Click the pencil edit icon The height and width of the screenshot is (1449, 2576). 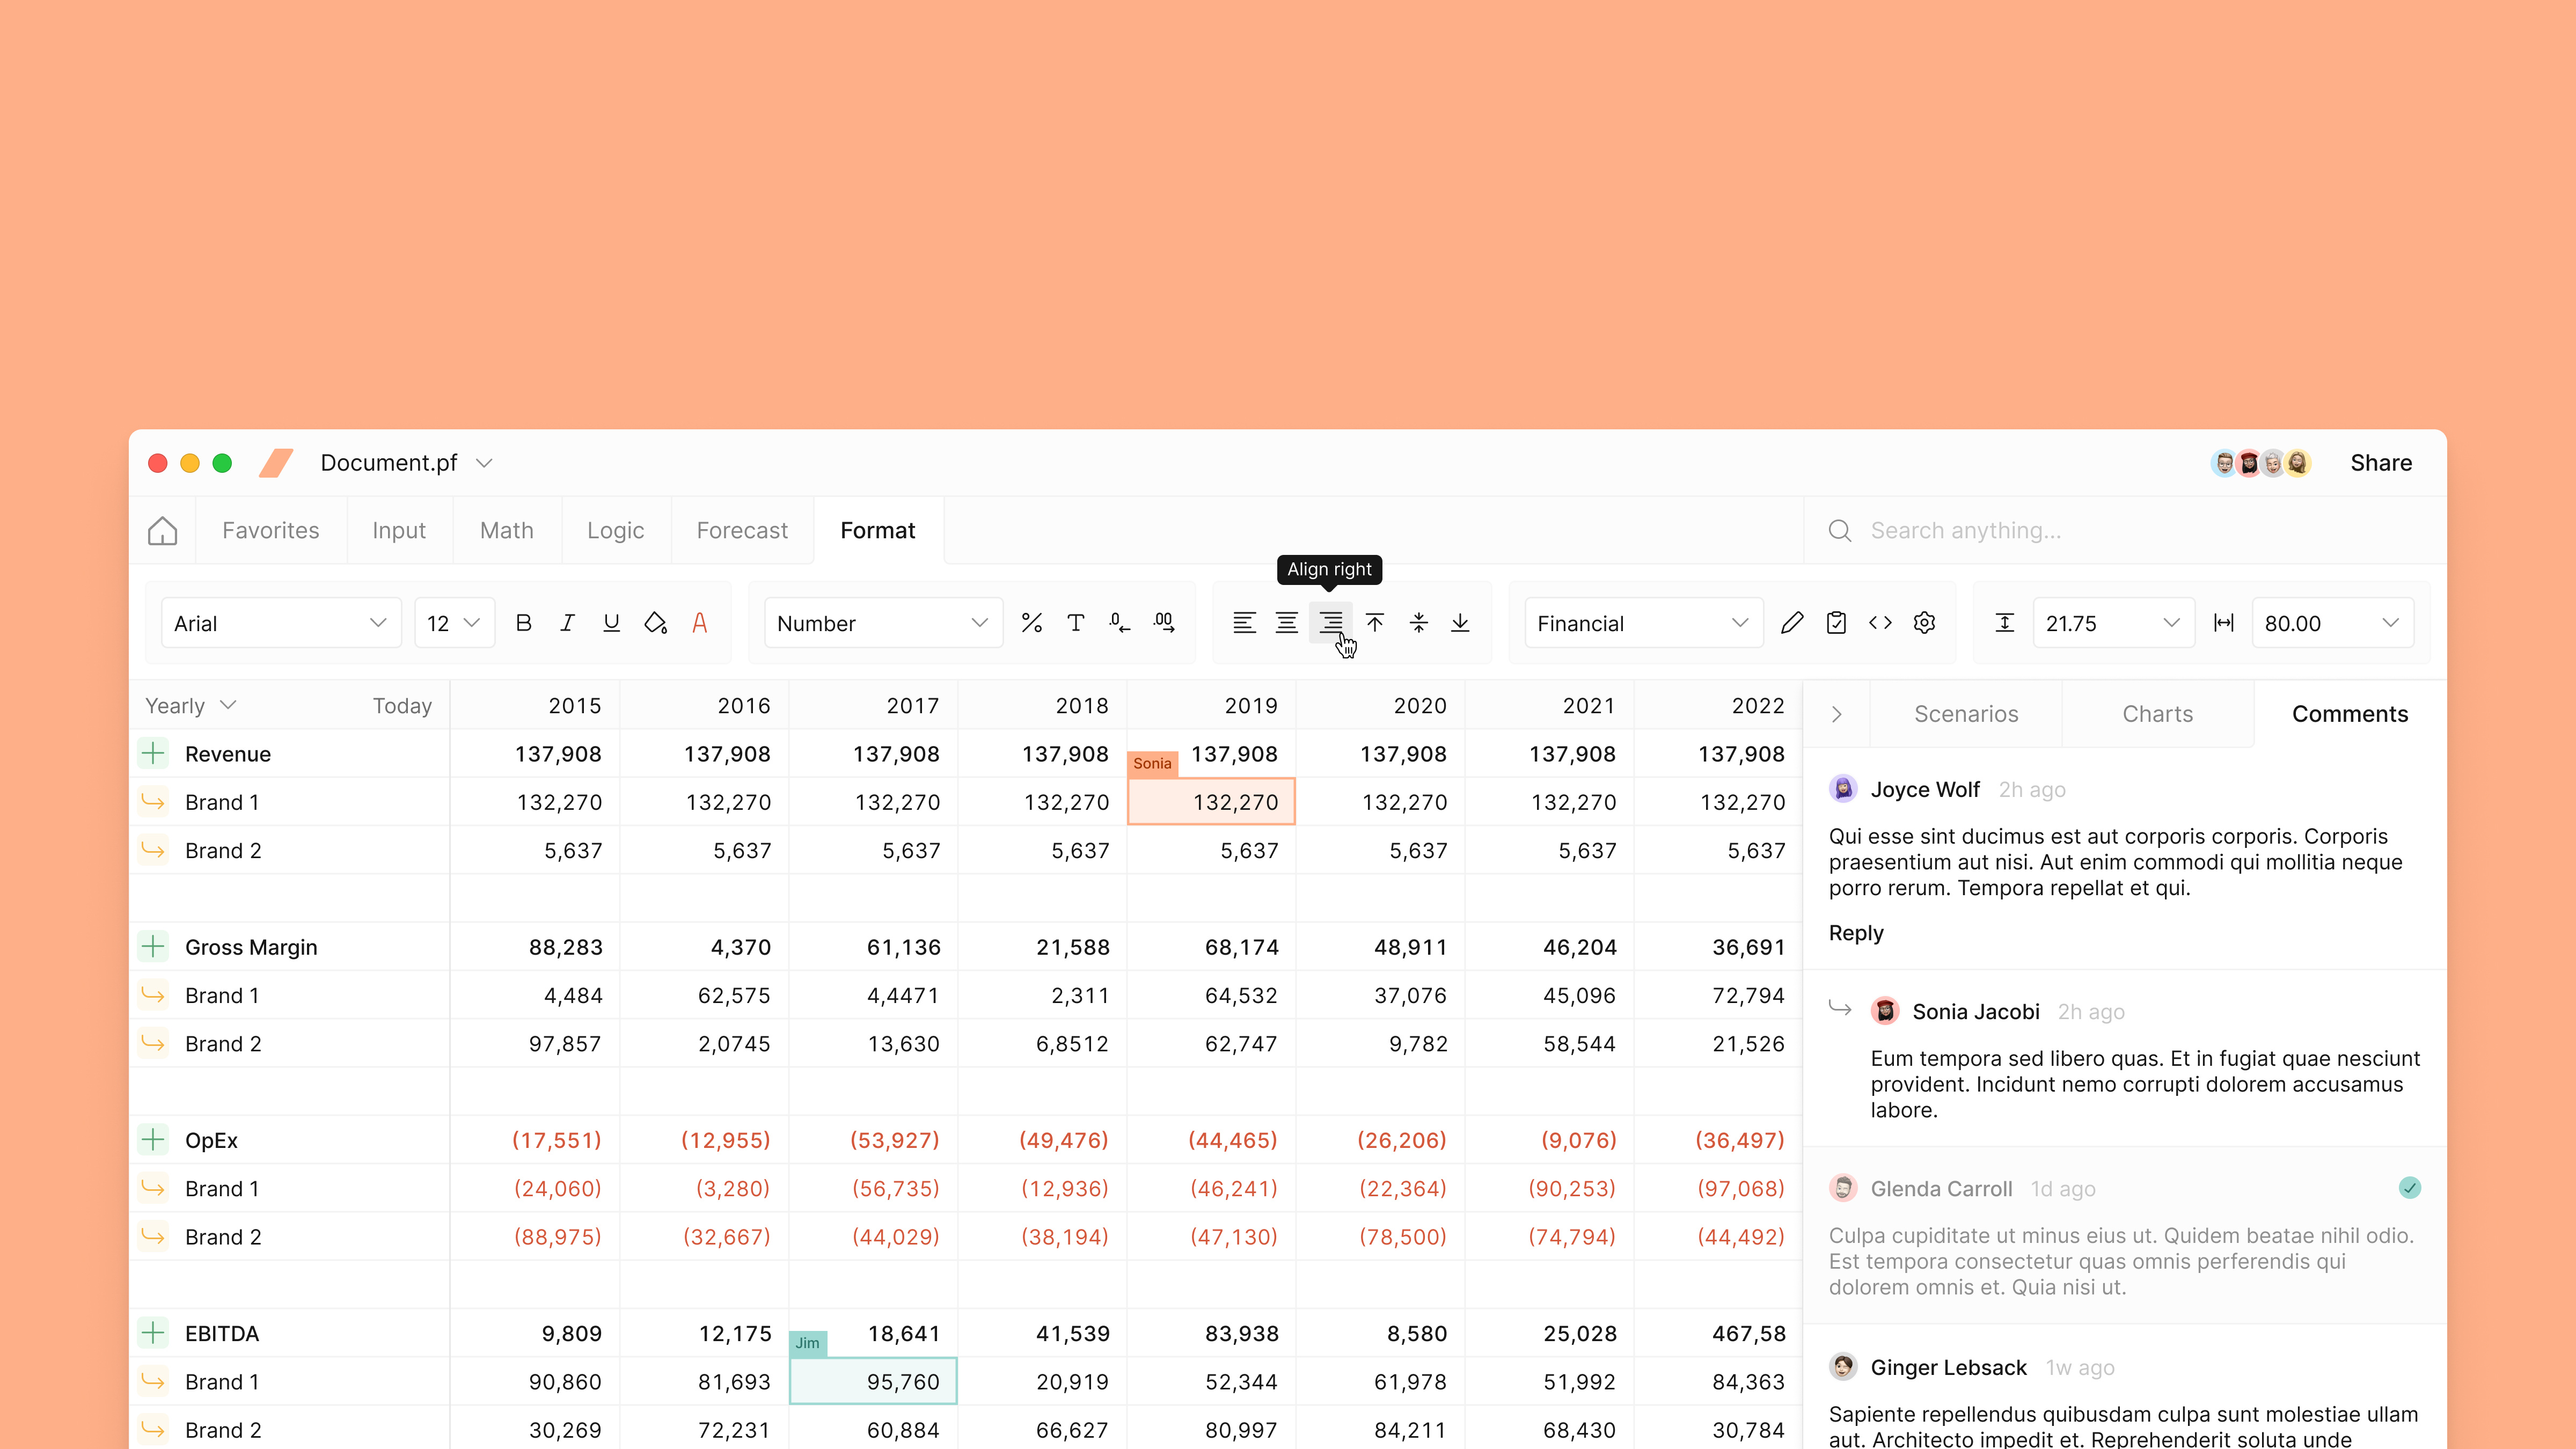tap(1792, 623)
